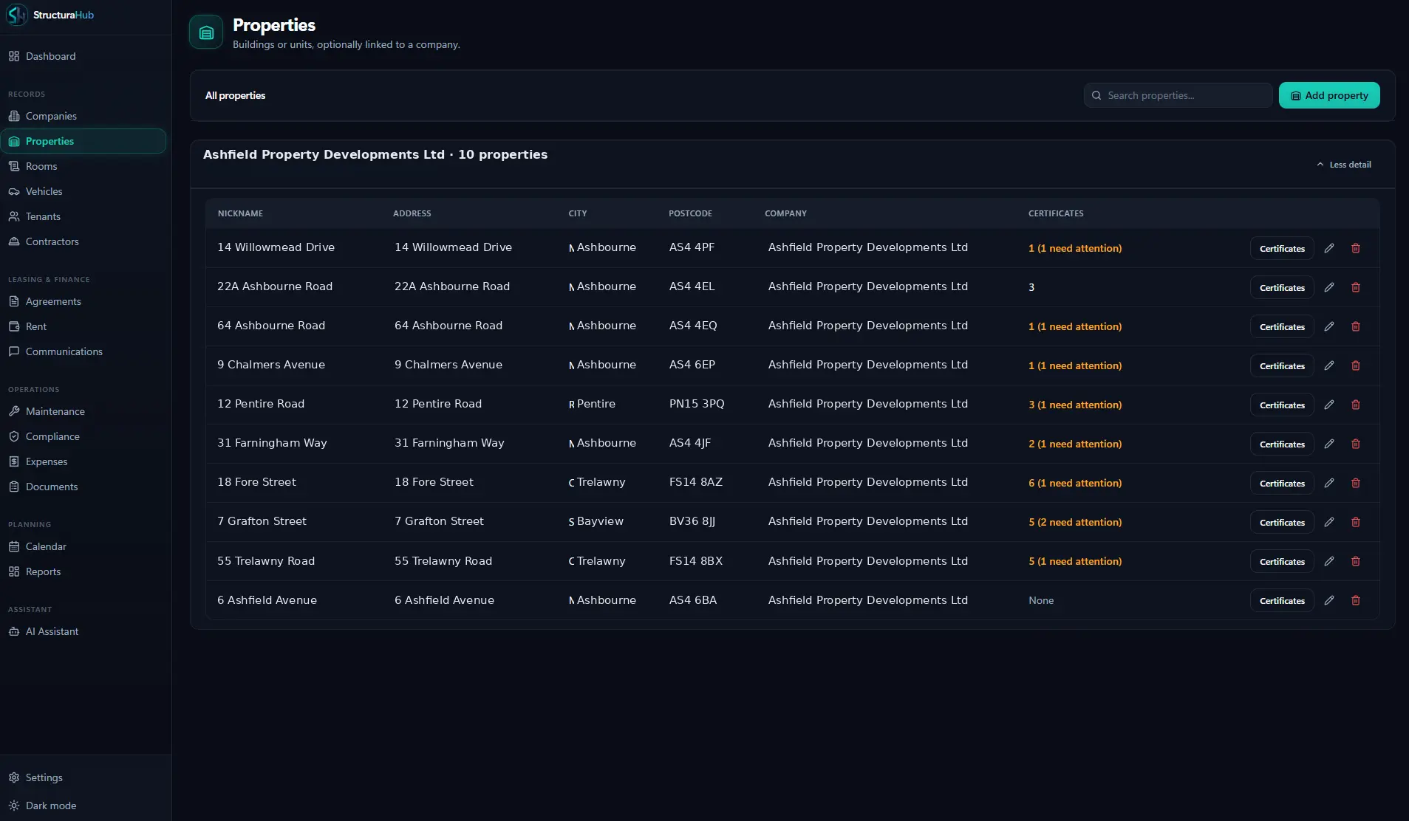The width and height of the screenshot is (1409, 821).
Task: Edit the 6 Ashfield Avenue property
Action: [x=1329, y=600]
